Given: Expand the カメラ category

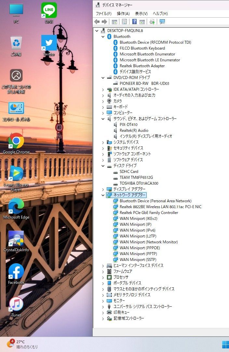Looking at the screenshot, I should point(103,101).
